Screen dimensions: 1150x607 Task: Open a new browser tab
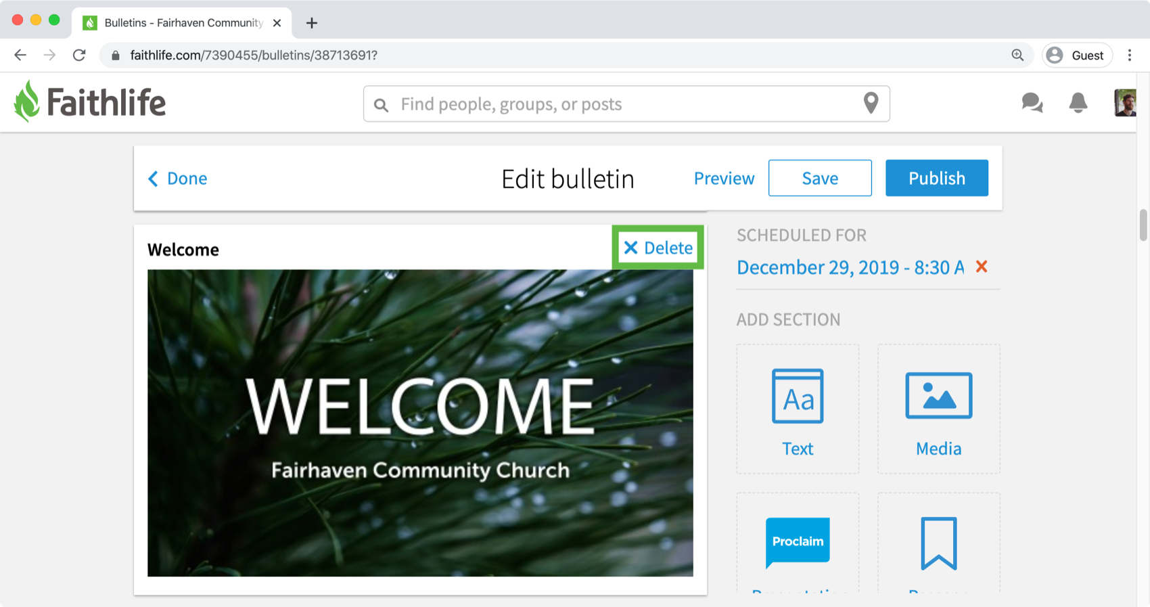click(311, 23)
